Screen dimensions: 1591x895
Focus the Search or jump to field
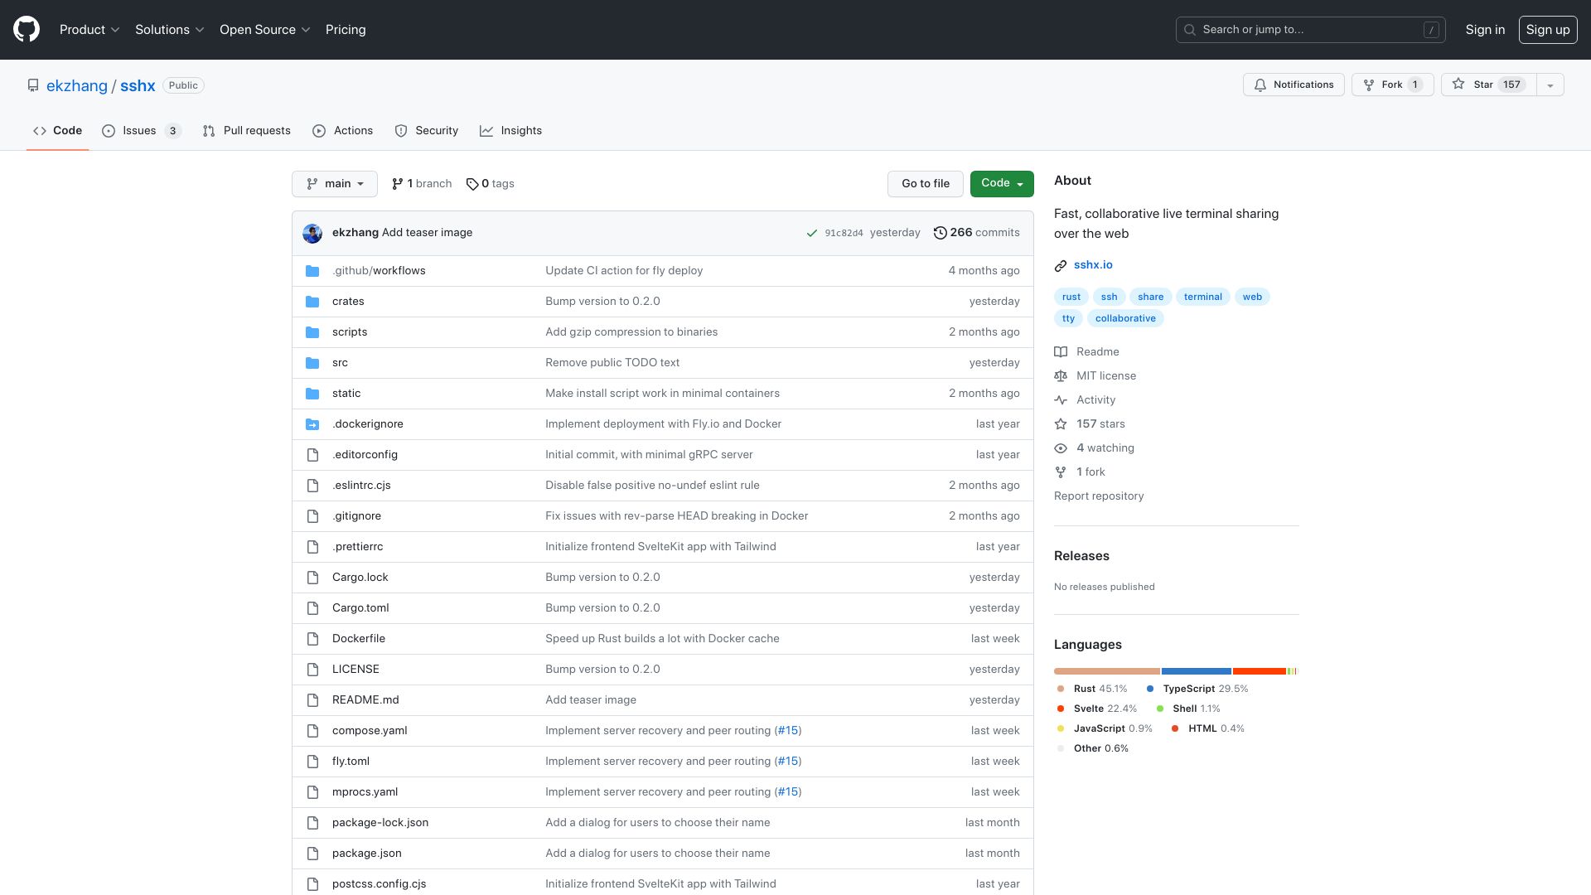click(1311, 30)
